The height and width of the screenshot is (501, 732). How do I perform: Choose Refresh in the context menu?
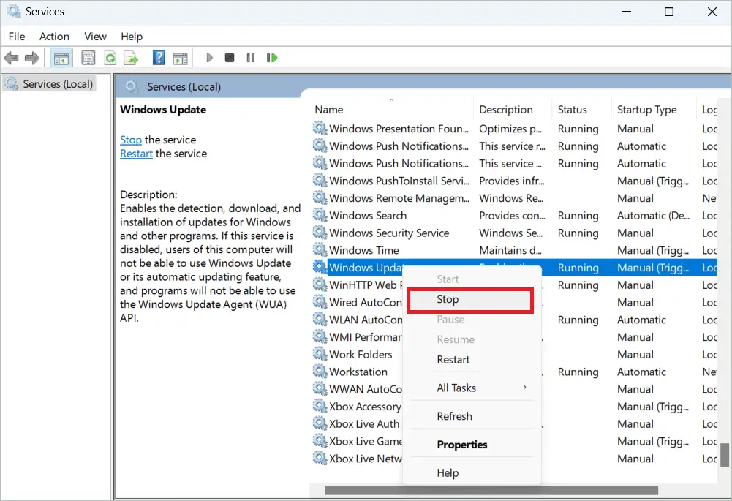pos(472,416)
